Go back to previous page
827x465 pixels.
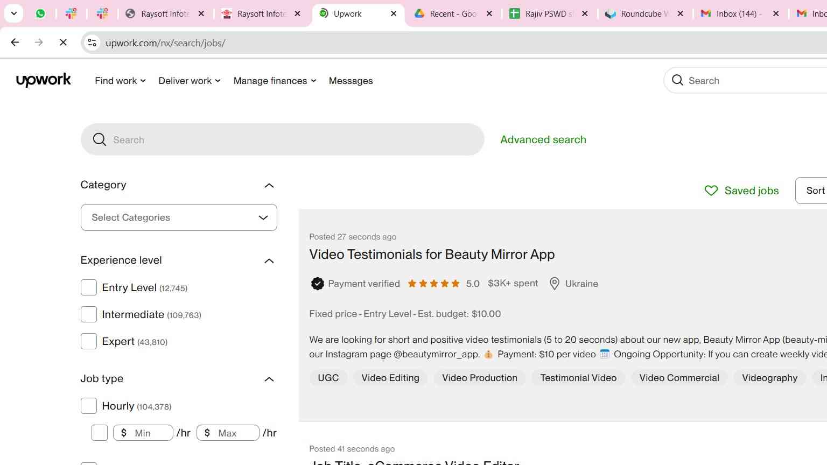[15, 43]
